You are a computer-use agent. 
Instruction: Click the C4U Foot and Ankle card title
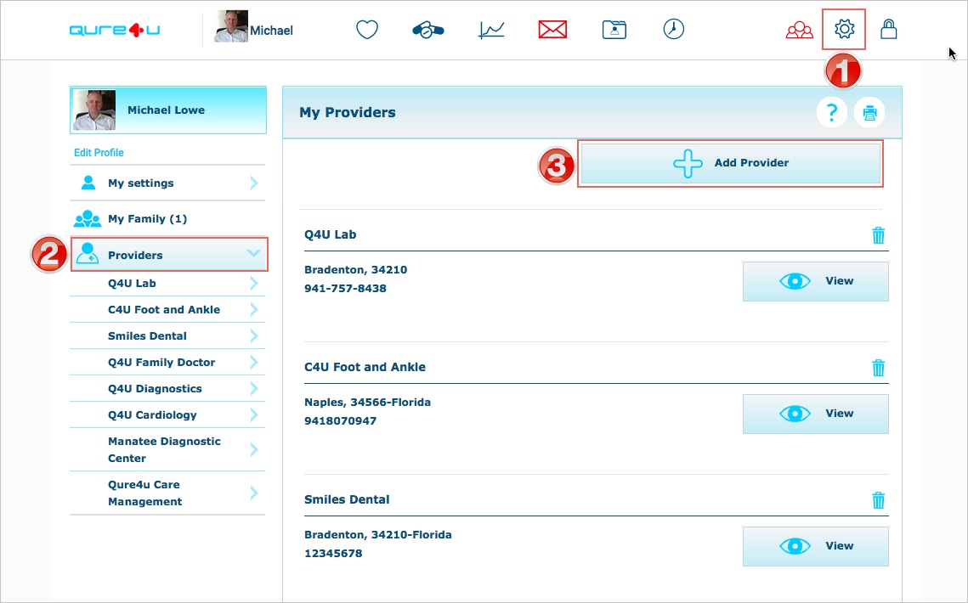click(x=365, y=367)
